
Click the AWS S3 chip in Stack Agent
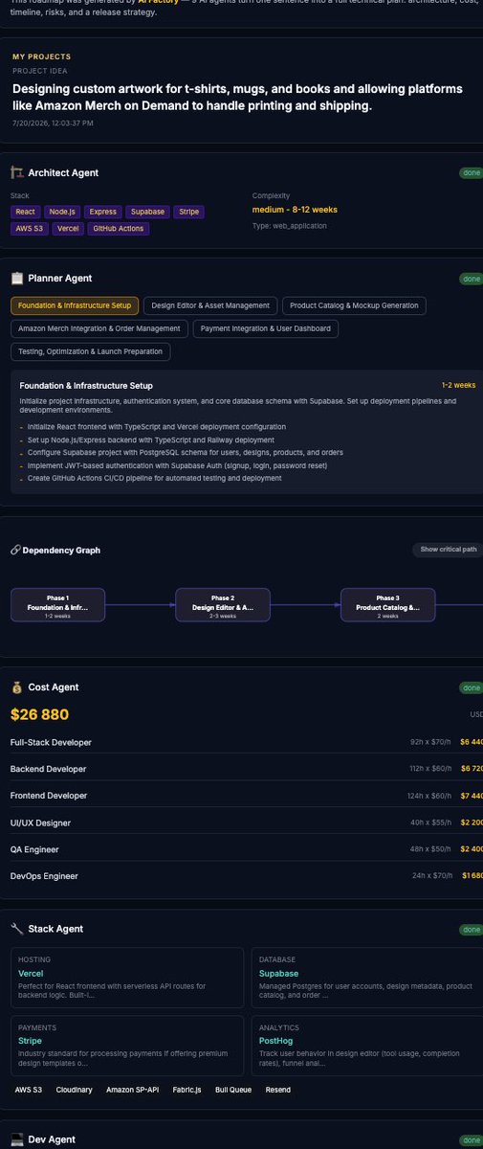pos(29,1090)
